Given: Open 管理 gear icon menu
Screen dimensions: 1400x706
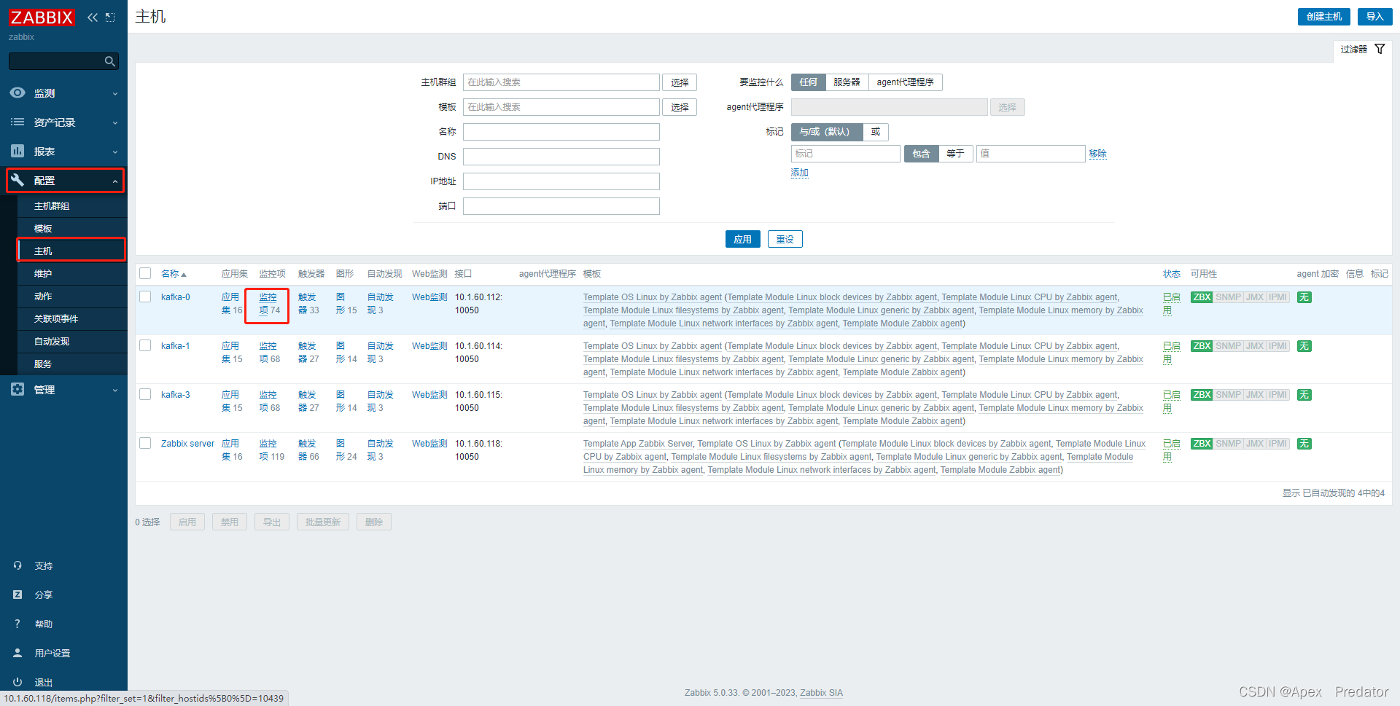Looking at the screenshot, I should [x=17, y=389].
